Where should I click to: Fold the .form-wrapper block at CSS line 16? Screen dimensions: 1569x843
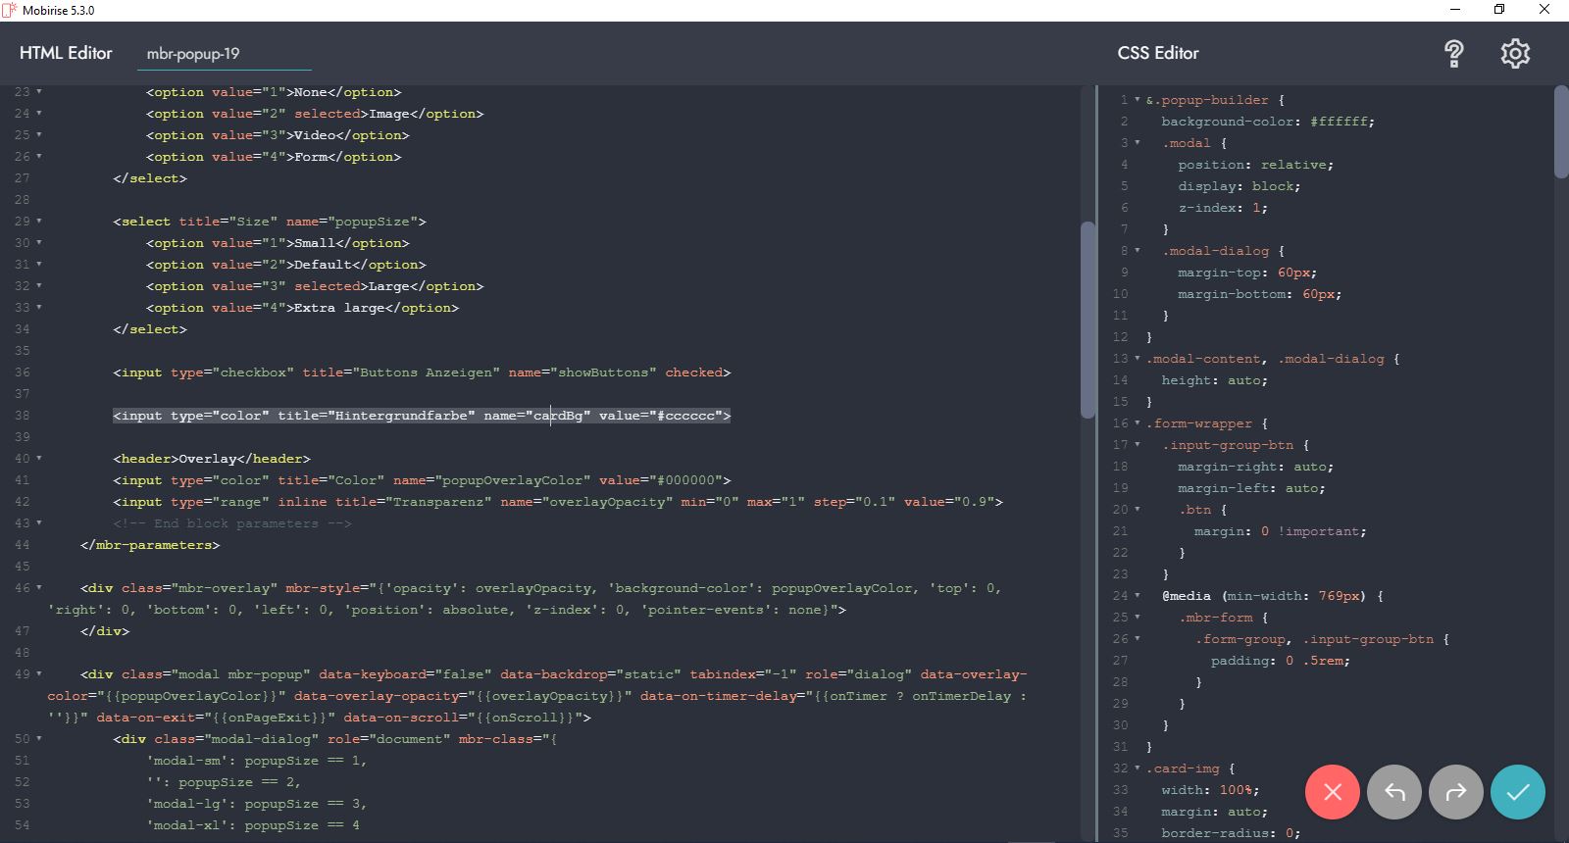point(1138,423)
